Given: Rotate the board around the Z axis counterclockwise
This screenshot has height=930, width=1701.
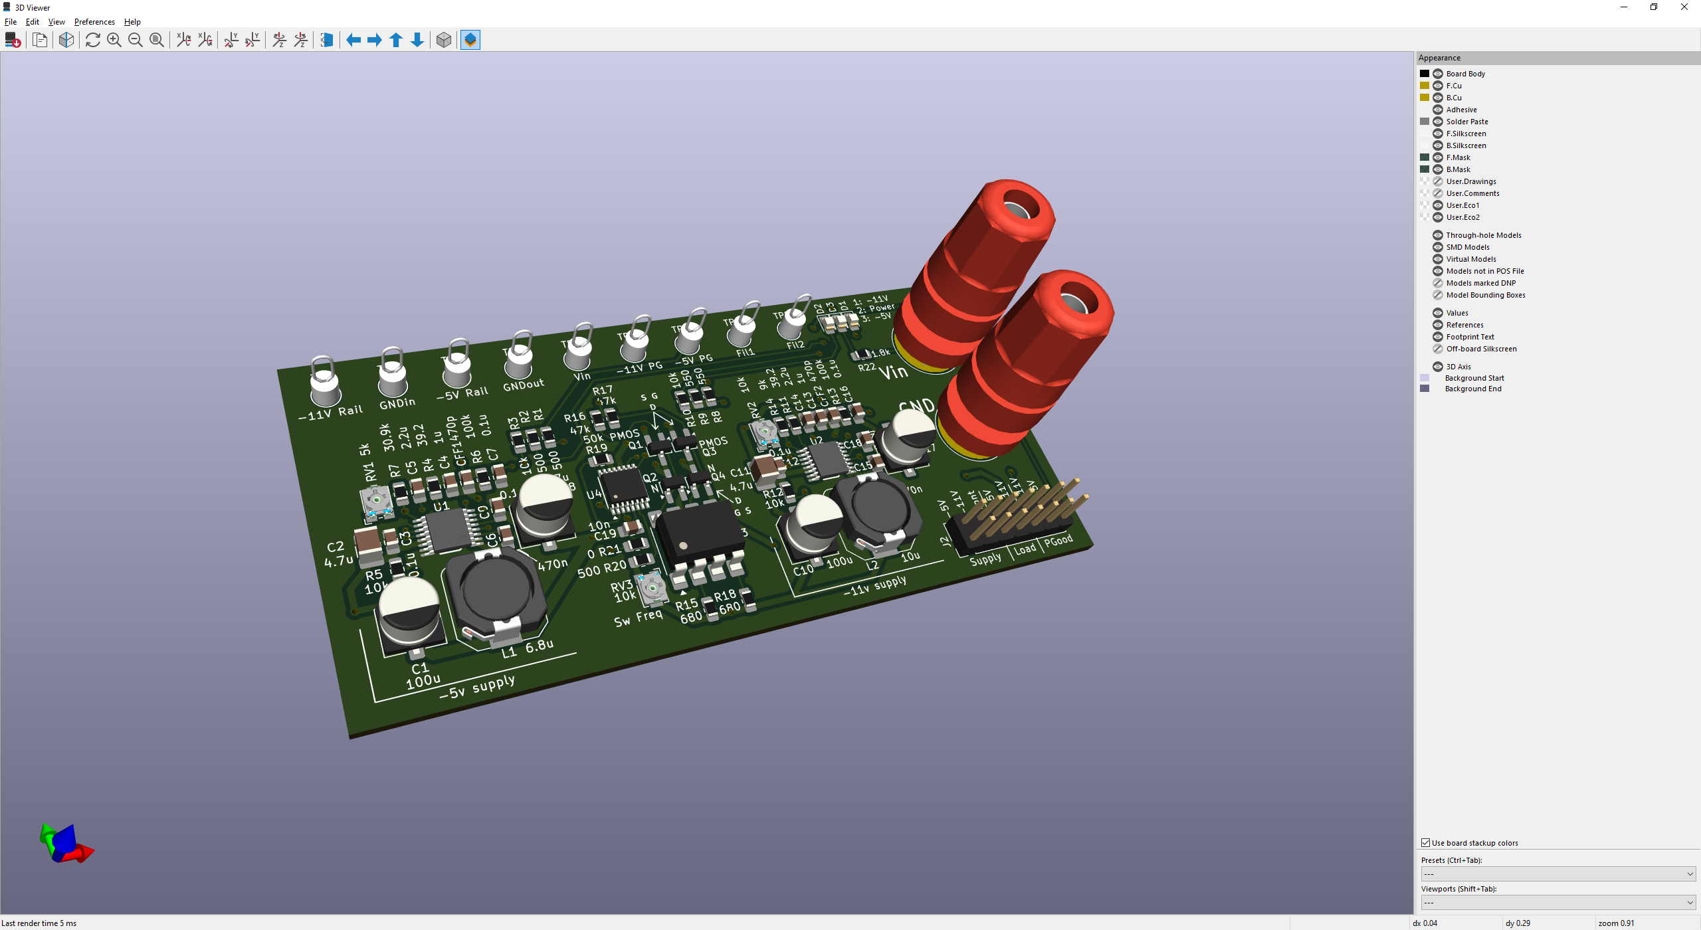Looking at the screenshot, I should pyautogui.click(x=301, y=40).
